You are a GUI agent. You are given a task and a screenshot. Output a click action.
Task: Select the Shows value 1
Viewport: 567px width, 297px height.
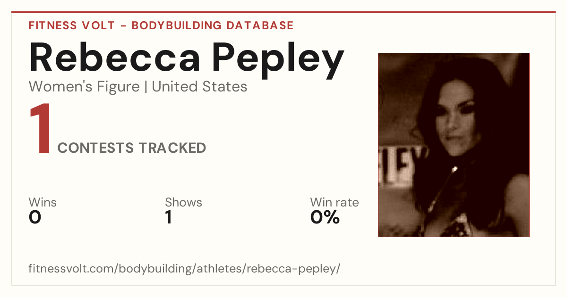tap(168, 217)
